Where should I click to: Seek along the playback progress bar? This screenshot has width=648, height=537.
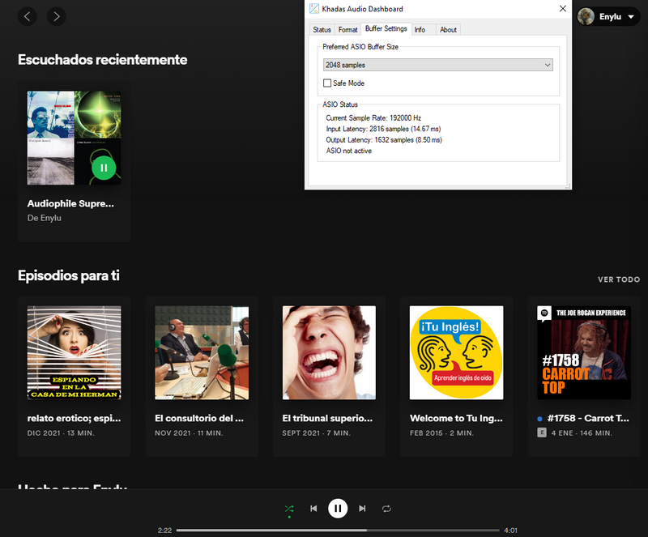click(338, 530)
